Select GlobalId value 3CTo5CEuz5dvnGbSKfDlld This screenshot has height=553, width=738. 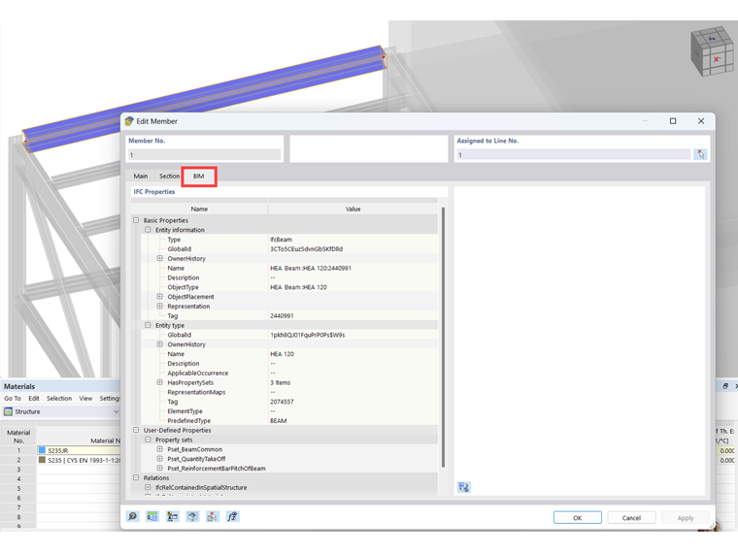coord(307,248)
